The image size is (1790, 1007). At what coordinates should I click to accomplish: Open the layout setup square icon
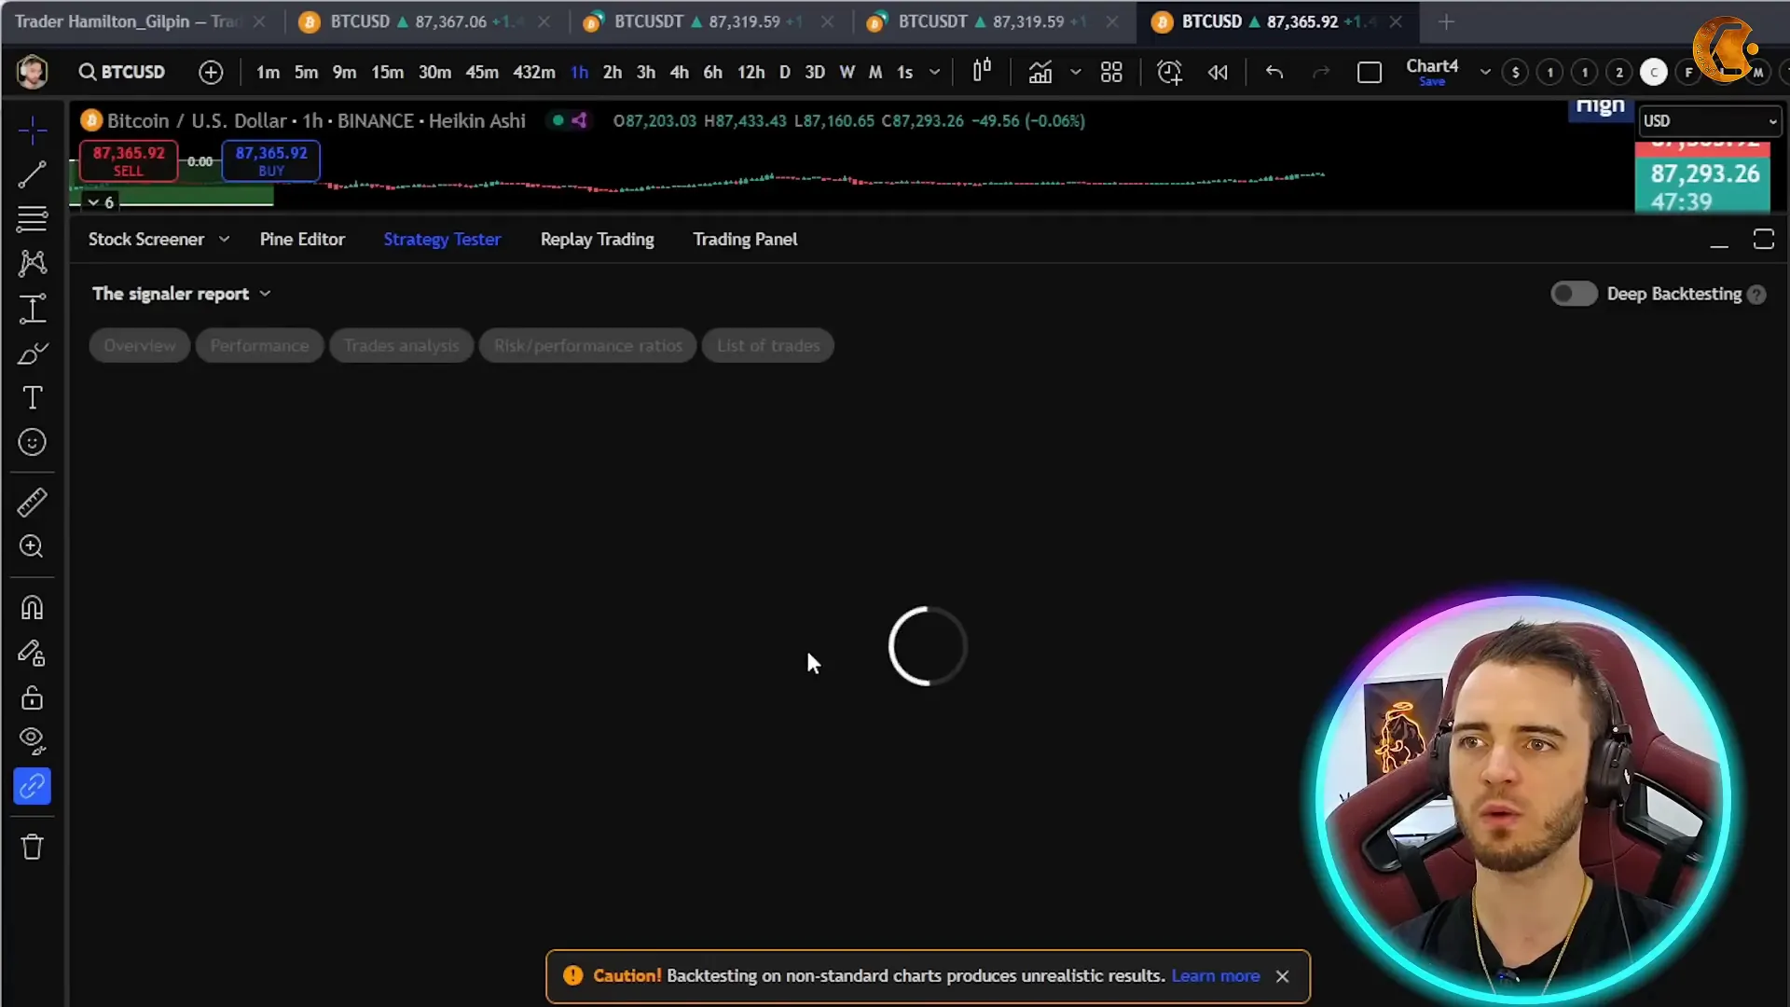click(1370, 72)
